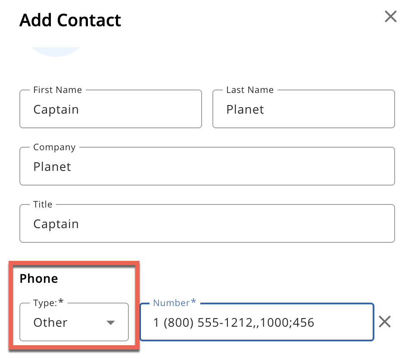This screenshot has width=411, height=359.
Task: Click the First Name field label
Action: pos(57,90)
